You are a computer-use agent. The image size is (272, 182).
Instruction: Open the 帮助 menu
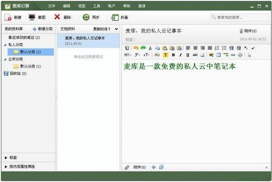pyautogui.click(x=127, y=6)
